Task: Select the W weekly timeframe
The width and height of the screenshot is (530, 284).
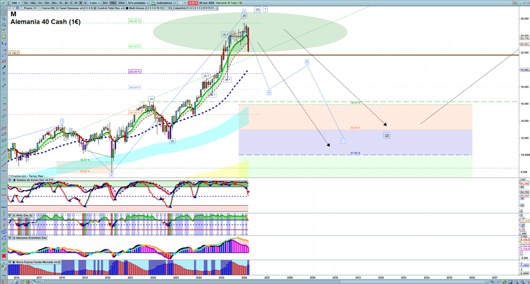Action: tap(76, 3)
